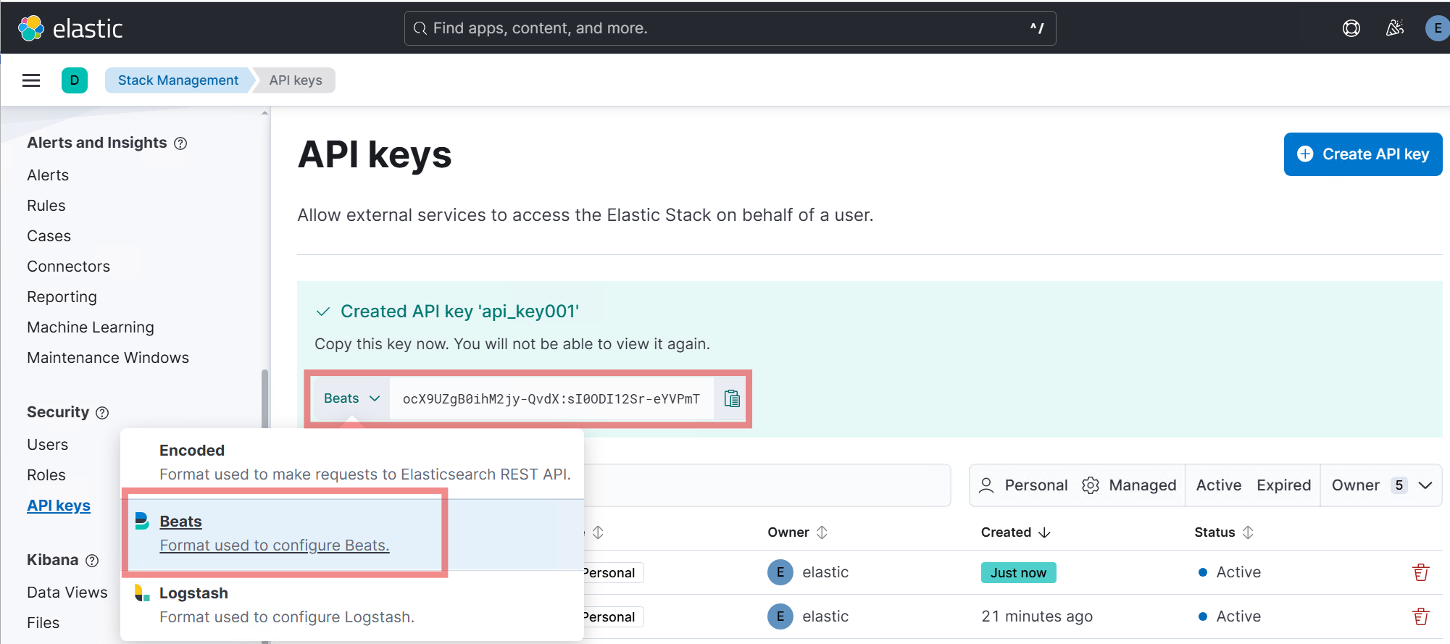The image size is (1450, 644).
Task: Toggle the Managed filter
Action: click(1129, 485)
